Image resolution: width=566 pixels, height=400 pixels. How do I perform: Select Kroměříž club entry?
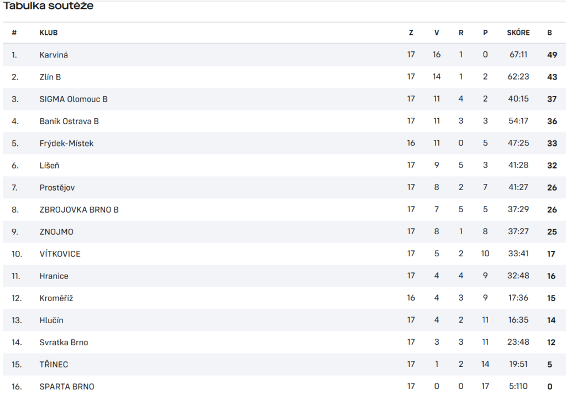click(56, 298)
